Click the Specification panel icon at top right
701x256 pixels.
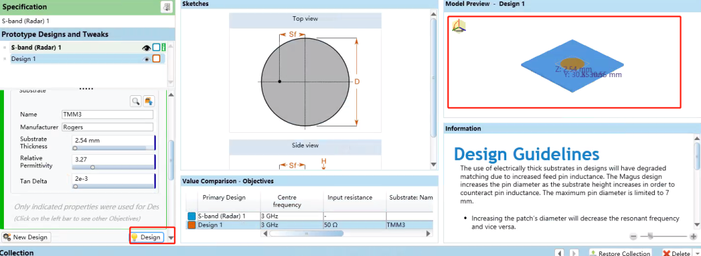[166, 7]
